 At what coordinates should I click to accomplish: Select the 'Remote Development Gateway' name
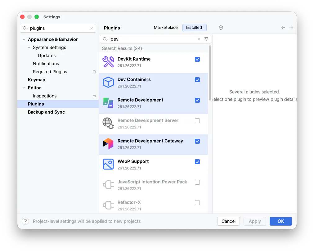coord(150,141)
